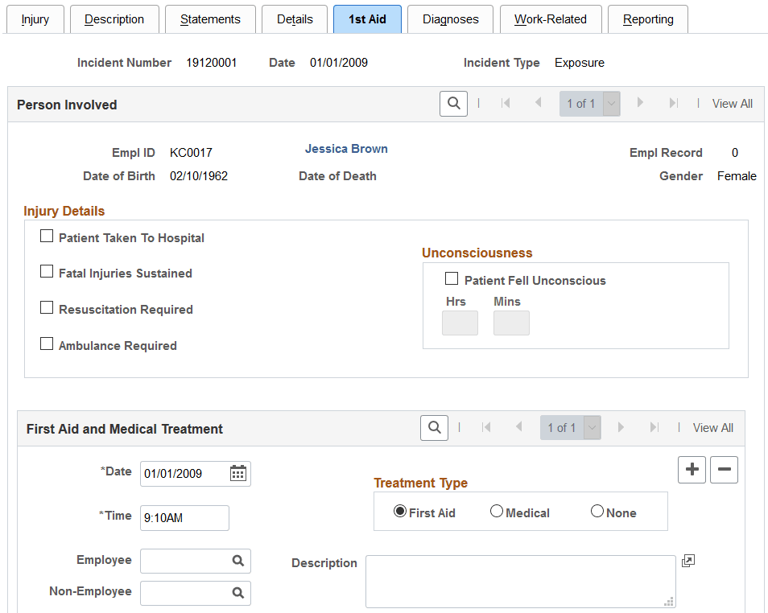Switch to the Diagnoses tab
768x613 pixels.
450,19
